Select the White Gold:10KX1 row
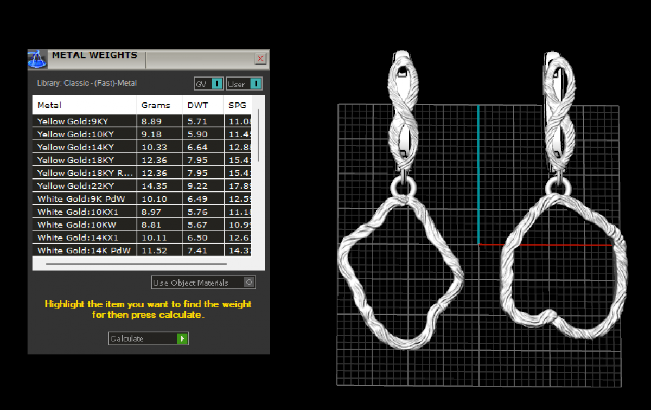Screen dimensions: 651x410 [143, 212]
